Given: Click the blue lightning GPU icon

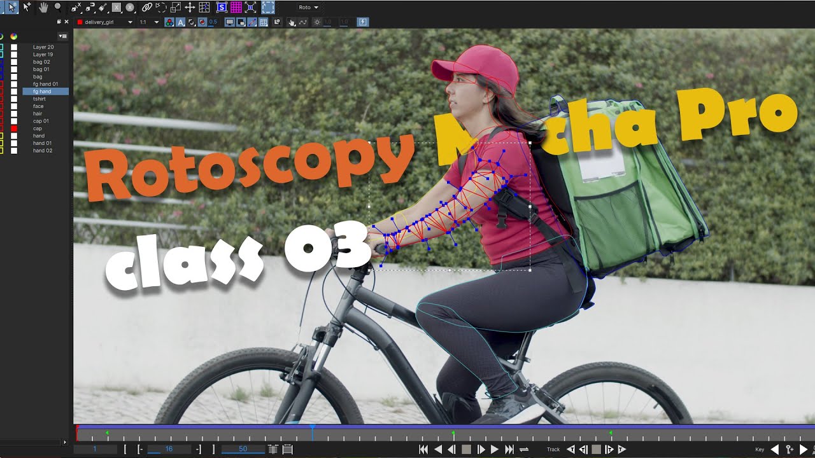Looking at the screenshot, I should point(364,22).
